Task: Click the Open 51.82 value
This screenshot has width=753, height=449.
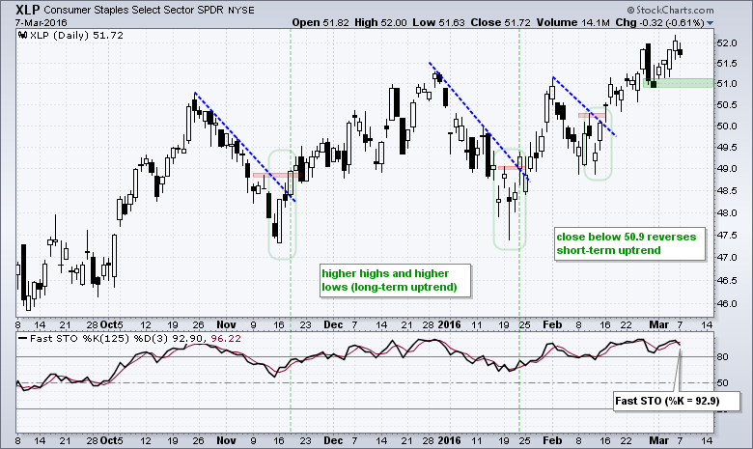Action: point(321,22)
